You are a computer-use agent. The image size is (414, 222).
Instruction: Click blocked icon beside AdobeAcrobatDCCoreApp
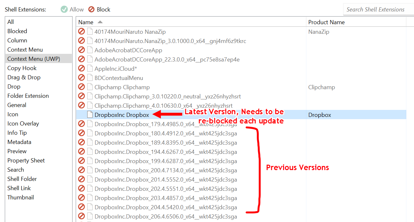[81, 50]
